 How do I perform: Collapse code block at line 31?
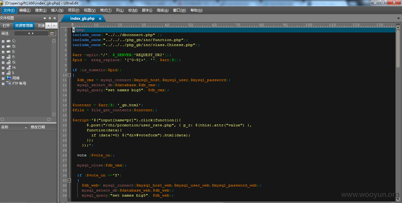(x=69, y=180)
